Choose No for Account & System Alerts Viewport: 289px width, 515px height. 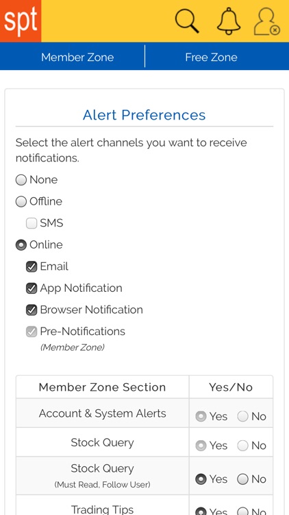click(243, 417)
